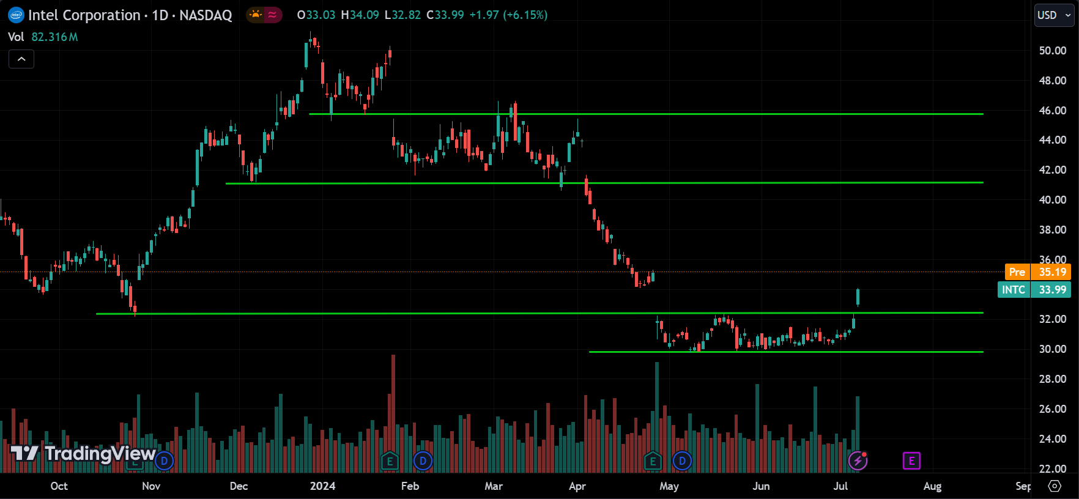The image size is (1079, 499).
Task: Collapse the indicator legend with chevron button
Action: (x=21, y=59)
